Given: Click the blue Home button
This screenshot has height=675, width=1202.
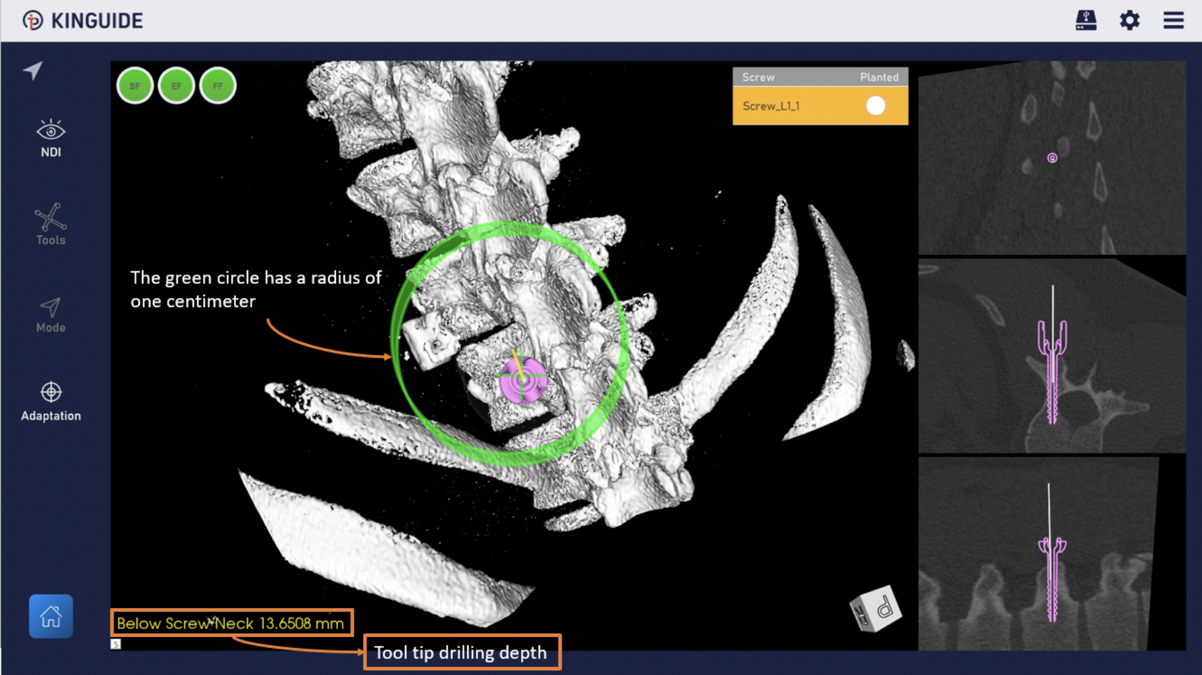Looking at the screenshot, I should (x=51, y=616).
